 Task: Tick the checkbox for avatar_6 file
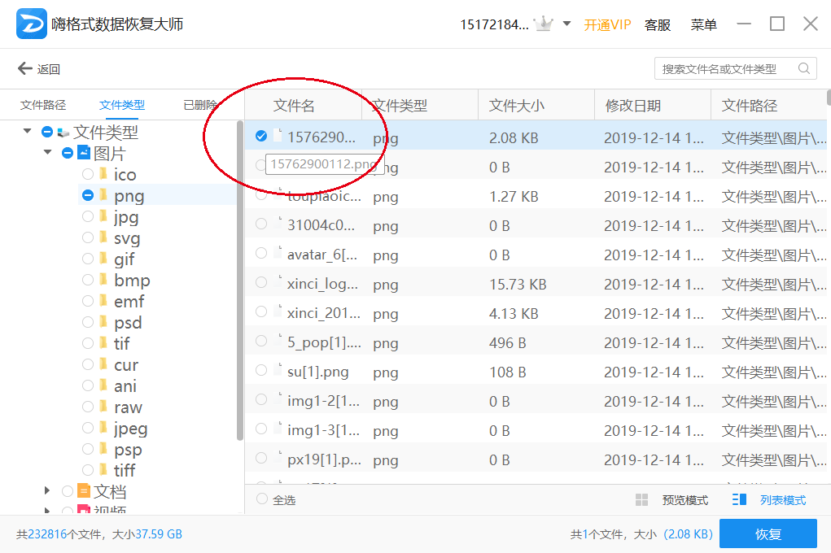coord(260,253)
